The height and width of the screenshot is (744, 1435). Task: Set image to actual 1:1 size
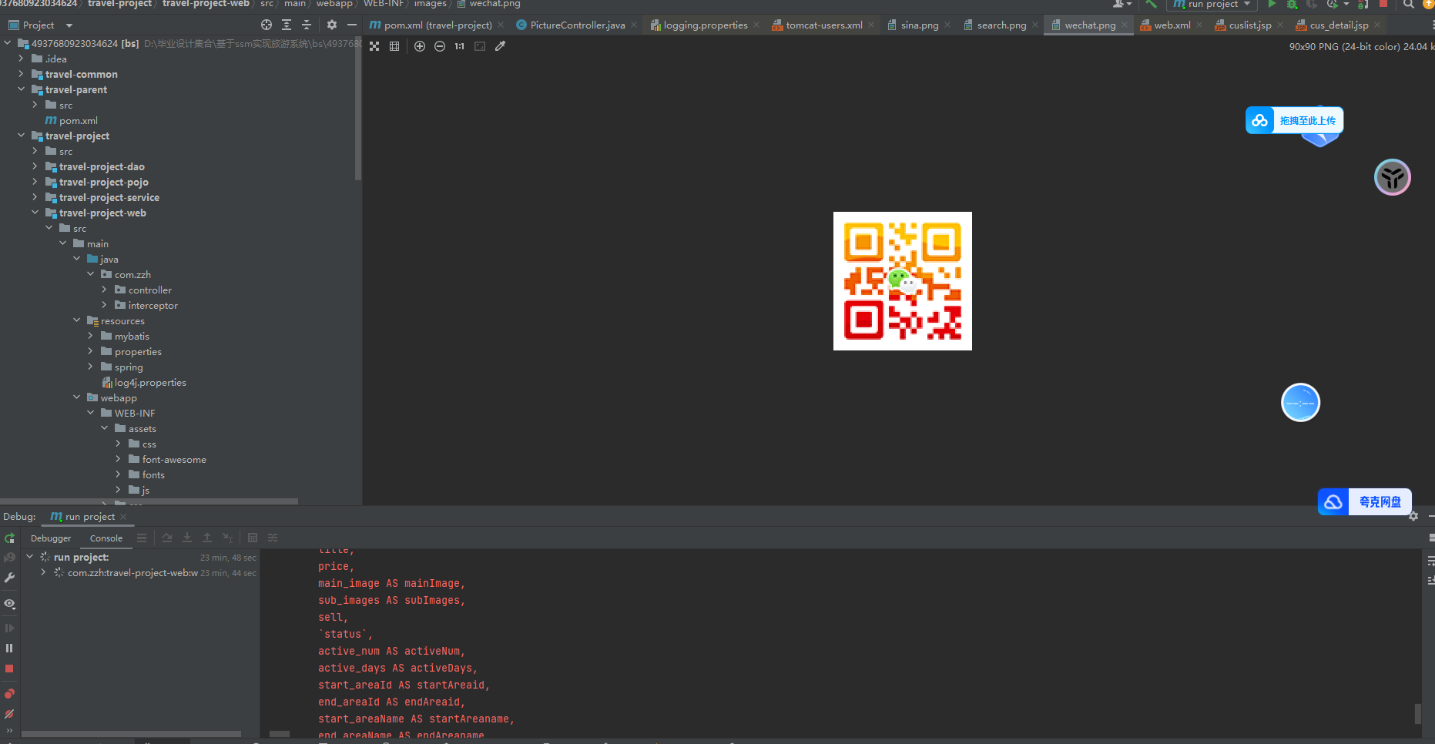click(x=460, y=46)
